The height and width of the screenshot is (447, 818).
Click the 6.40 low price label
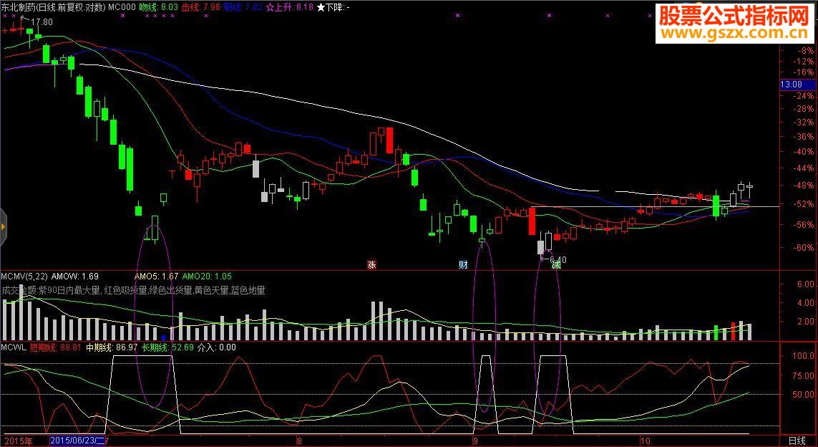pos(557,259)
